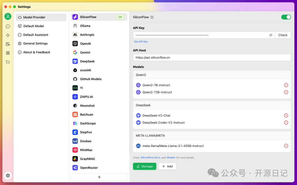Open SiliconFlow external link icon
297x185 pixels.
(x=152, y=17)
